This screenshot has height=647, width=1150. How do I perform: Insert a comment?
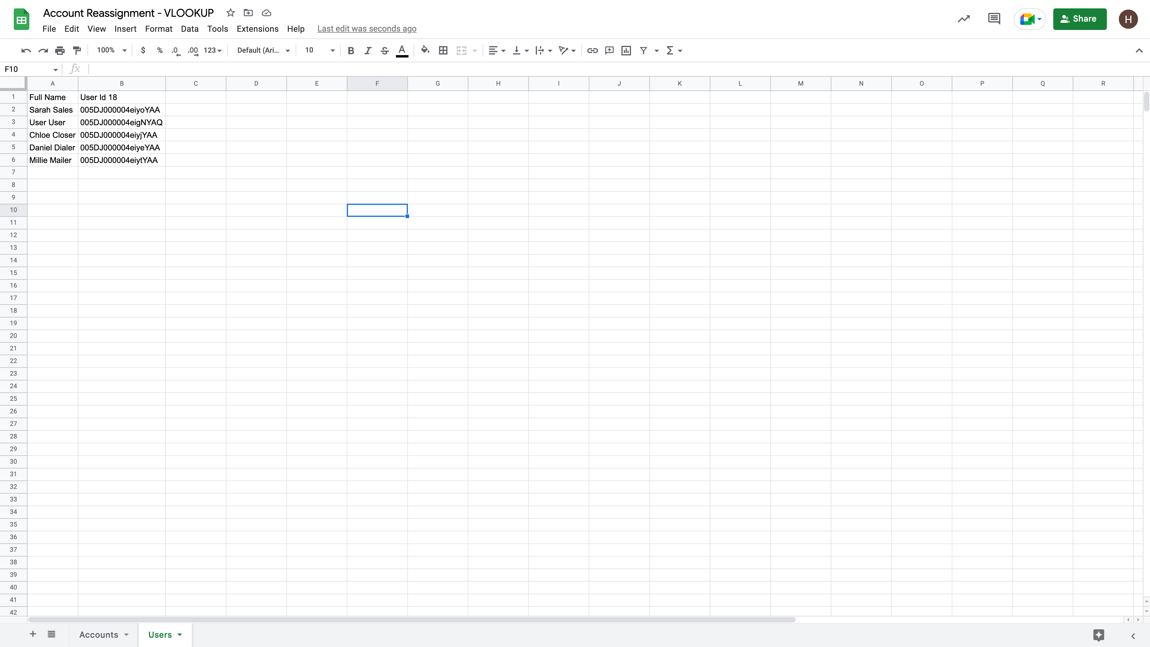609,50
